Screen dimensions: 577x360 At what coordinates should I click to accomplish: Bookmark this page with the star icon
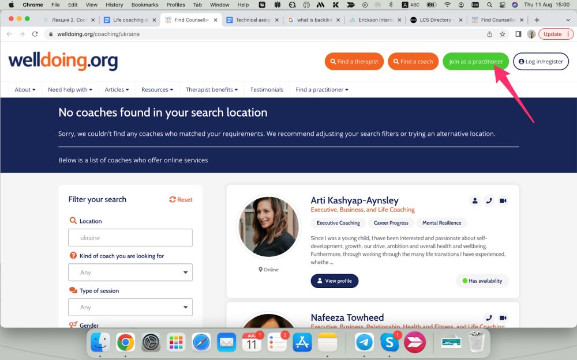[503, 34]
